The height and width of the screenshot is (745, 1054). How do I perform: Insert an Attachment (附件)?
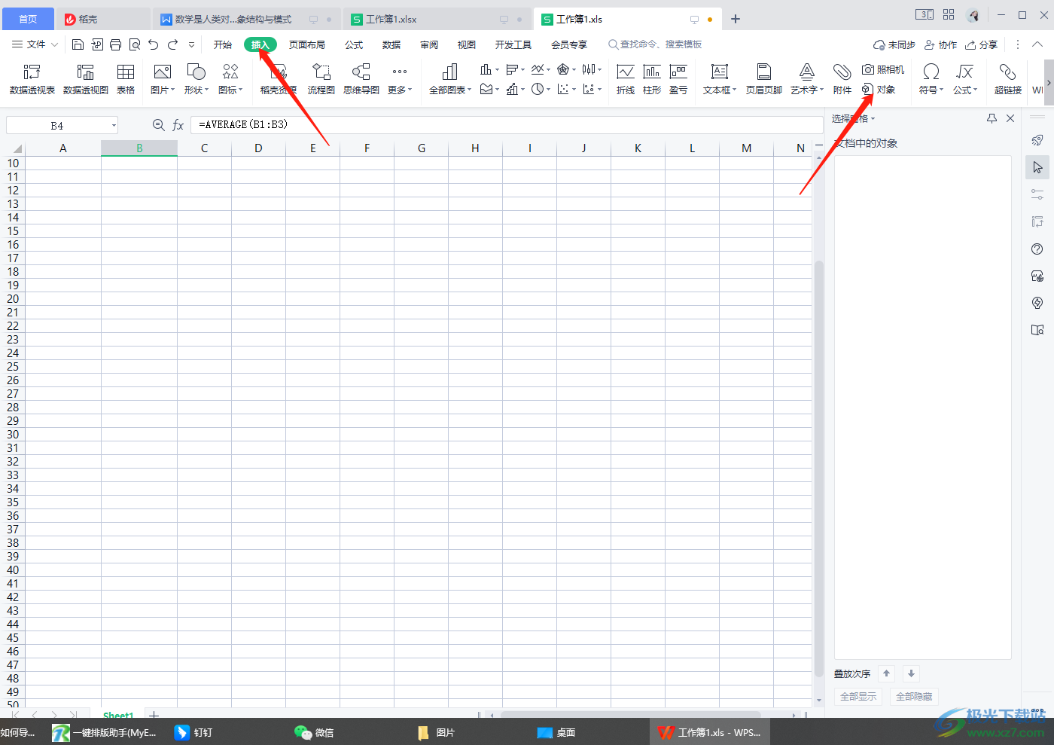click(842, 79)
